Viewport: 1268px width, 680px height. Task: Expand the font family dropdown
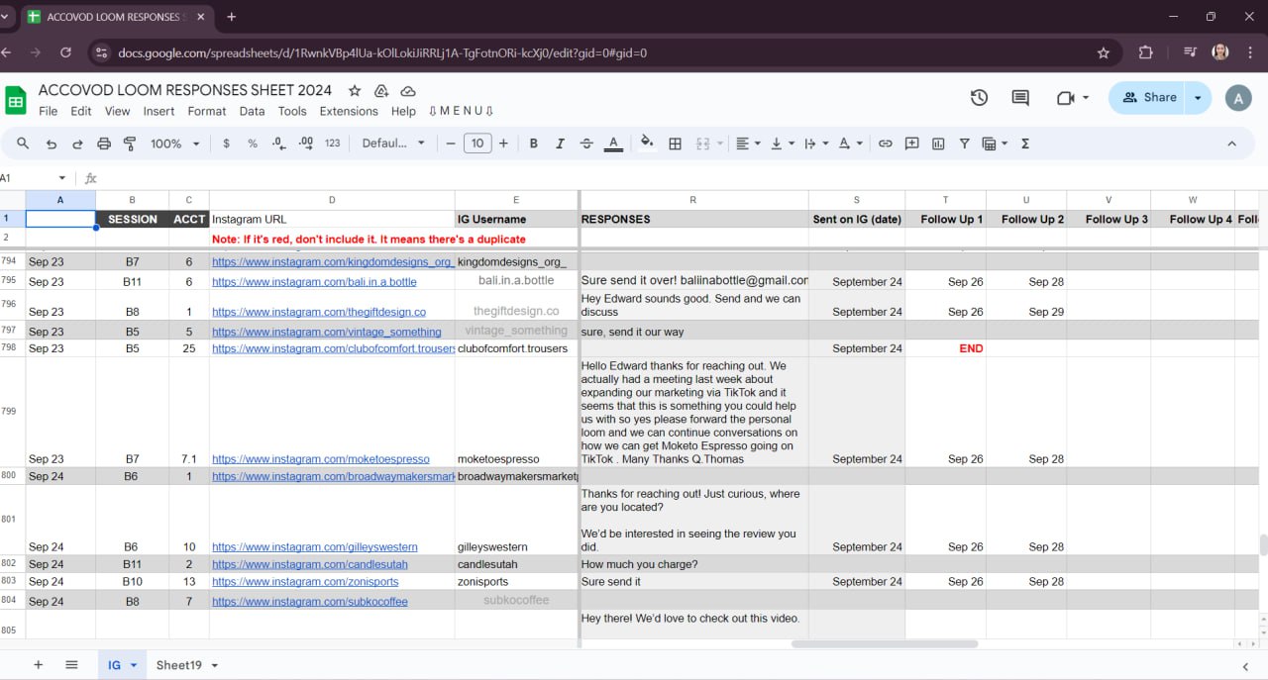pyautogui.click(x=393, y=144)
